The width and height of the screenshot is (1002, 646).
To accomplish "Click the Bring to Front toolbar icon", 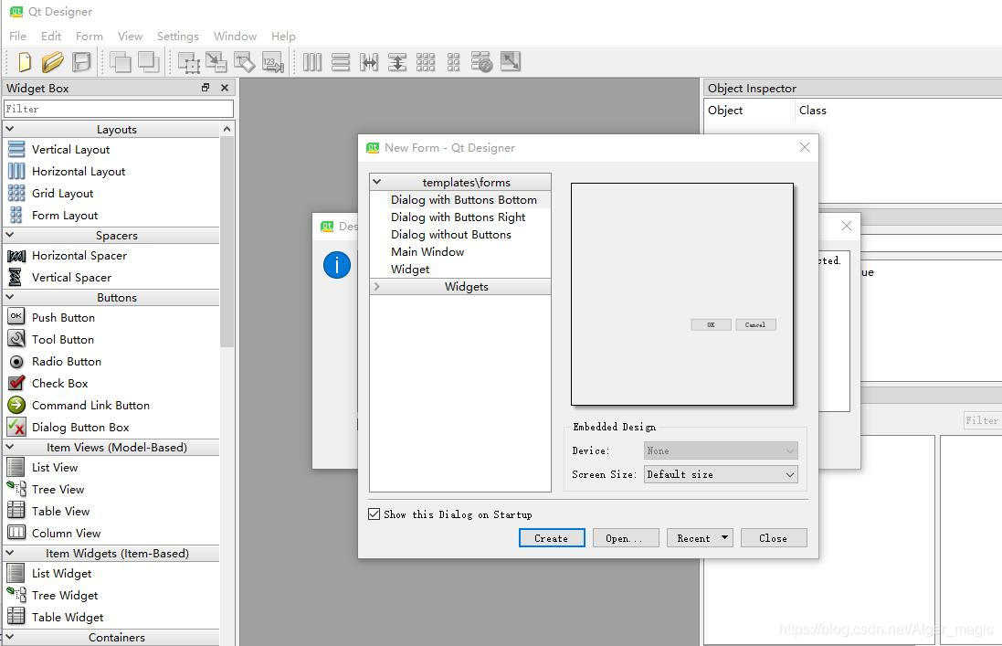I will point(148,62).
